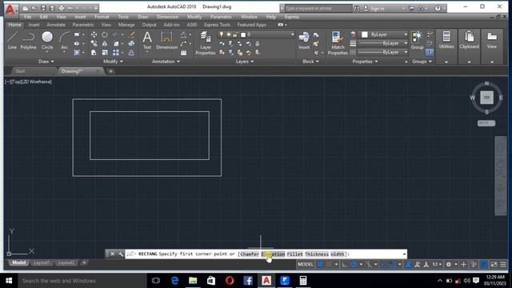This screenshot has width=512, height=288.
Task: Expand the Modify panel
Action: tap(113, 62)
